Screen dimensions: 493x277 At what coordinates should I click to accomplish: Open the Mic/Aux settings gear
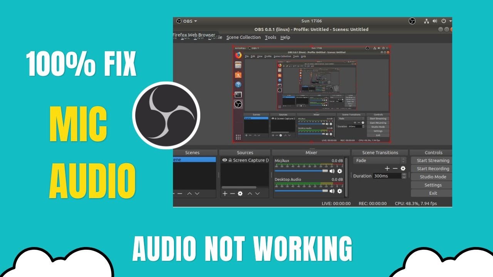tap(340, 171)
